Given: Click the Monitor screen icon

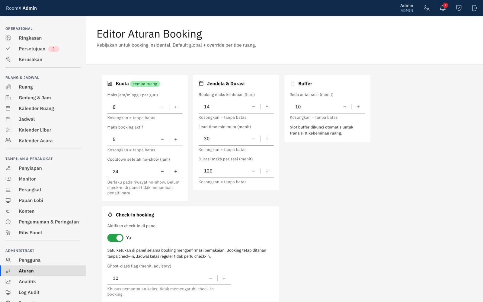Looking at the screenshot, I should point(8,179).
